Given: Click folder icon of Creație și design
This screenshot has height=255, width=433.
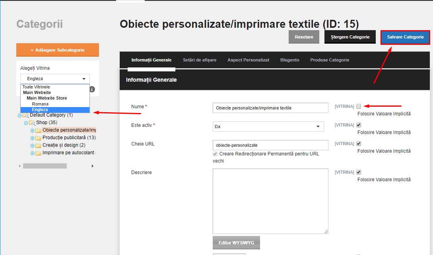Looking at the screenshot, I should 38,146.
